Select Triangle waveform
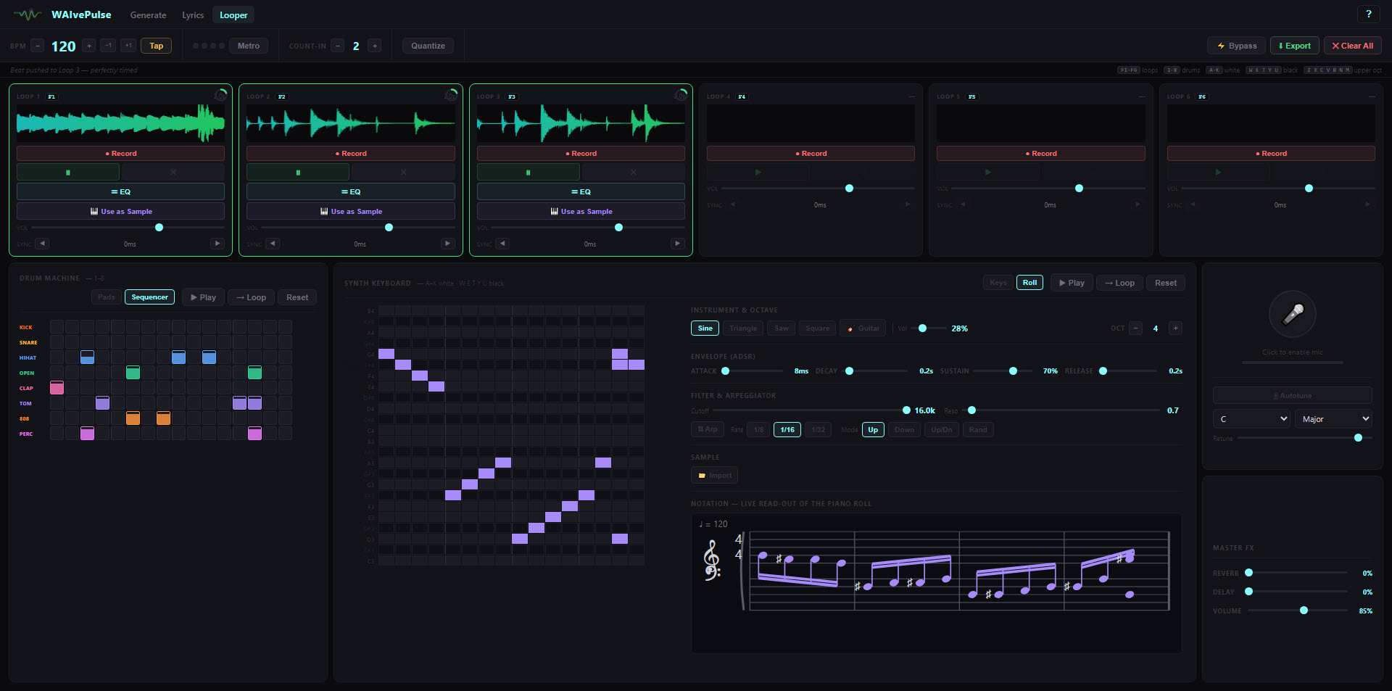This screenshot has height=691, width=1392. pos(742,328)
